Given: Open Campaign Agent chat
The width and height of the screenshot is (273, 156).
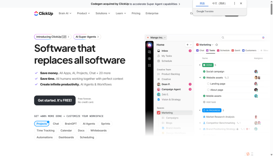Looking at the screenshot, I should tap(174, 89).
